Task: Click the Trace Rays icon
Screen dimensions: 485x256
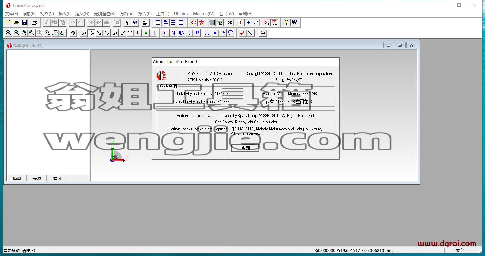Action: 193,23
